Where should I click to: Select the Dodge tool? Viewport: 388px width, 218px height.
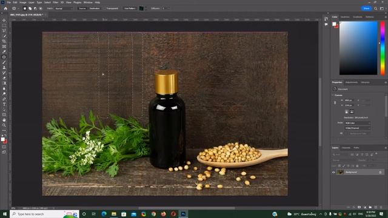[4, 94]
